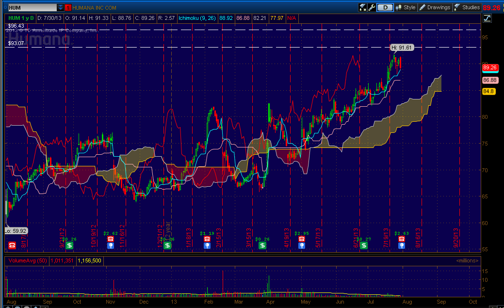Click the 4/19/13 expiration marker label
504x308 pixels.
(286, 238)
